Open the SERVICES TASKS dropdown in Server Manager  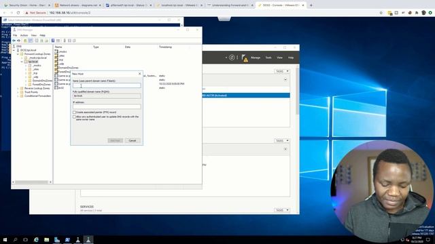(282, 210)
